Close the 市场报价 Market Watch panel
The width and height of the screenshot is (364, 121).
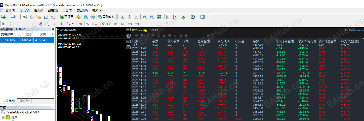(x=53, y=29)
